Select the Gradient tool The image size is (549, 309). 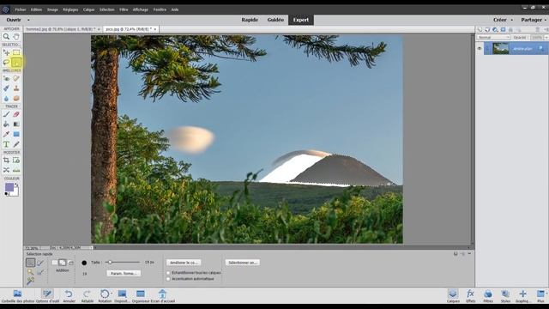coord(16,124)
